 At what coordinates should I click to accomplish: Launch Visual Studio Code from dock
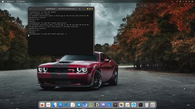tap(67, 105)
